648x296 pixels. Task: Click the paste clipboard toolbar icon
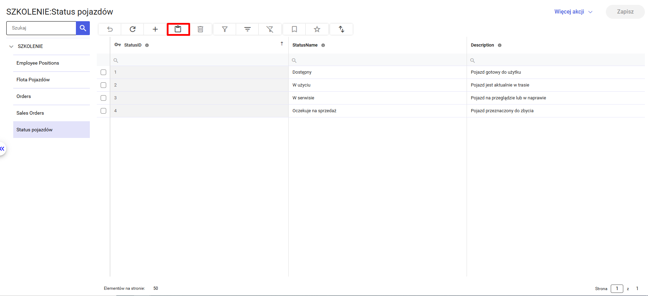click(178, 29)
